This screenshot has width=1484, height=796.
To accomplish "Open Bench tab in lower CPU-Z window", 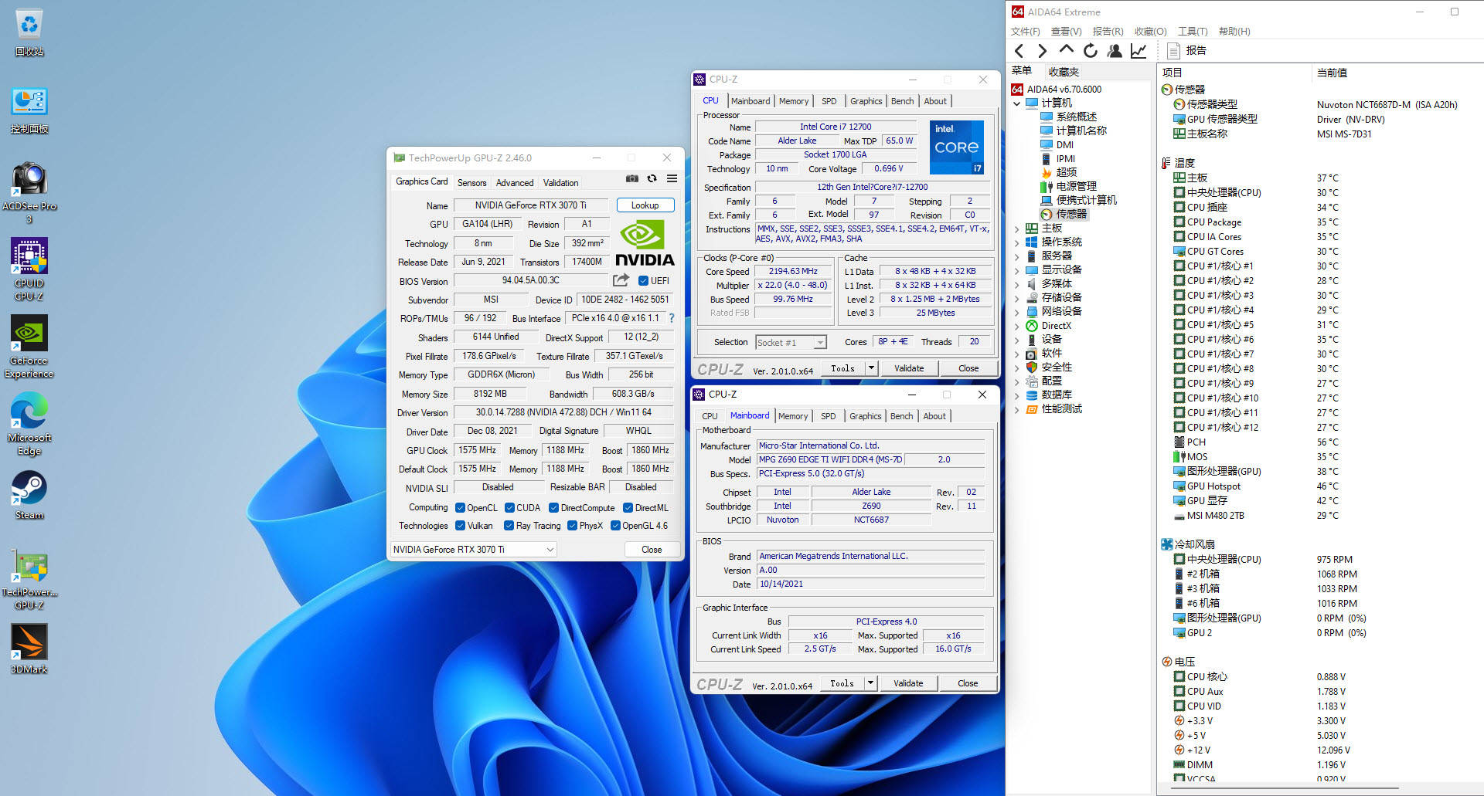I will [901, 416].
